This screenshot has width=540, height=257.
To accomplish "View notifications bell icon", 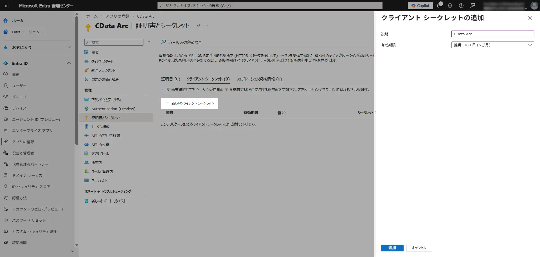I will [439, 6].
